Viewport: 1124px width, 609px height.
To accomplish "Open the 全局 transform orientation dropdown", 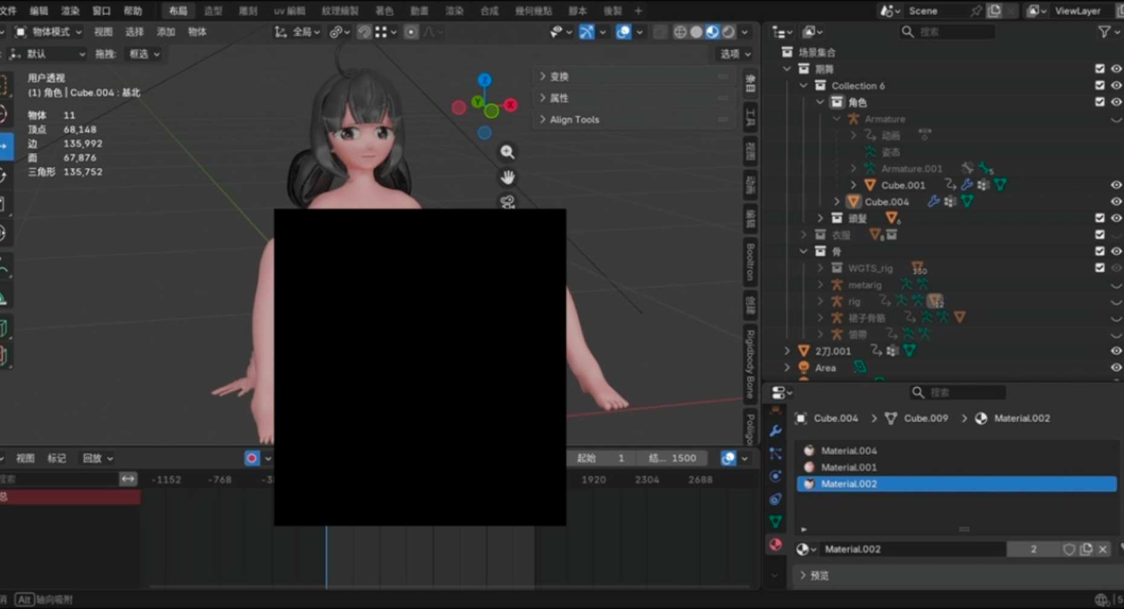I will coord(297,32).
